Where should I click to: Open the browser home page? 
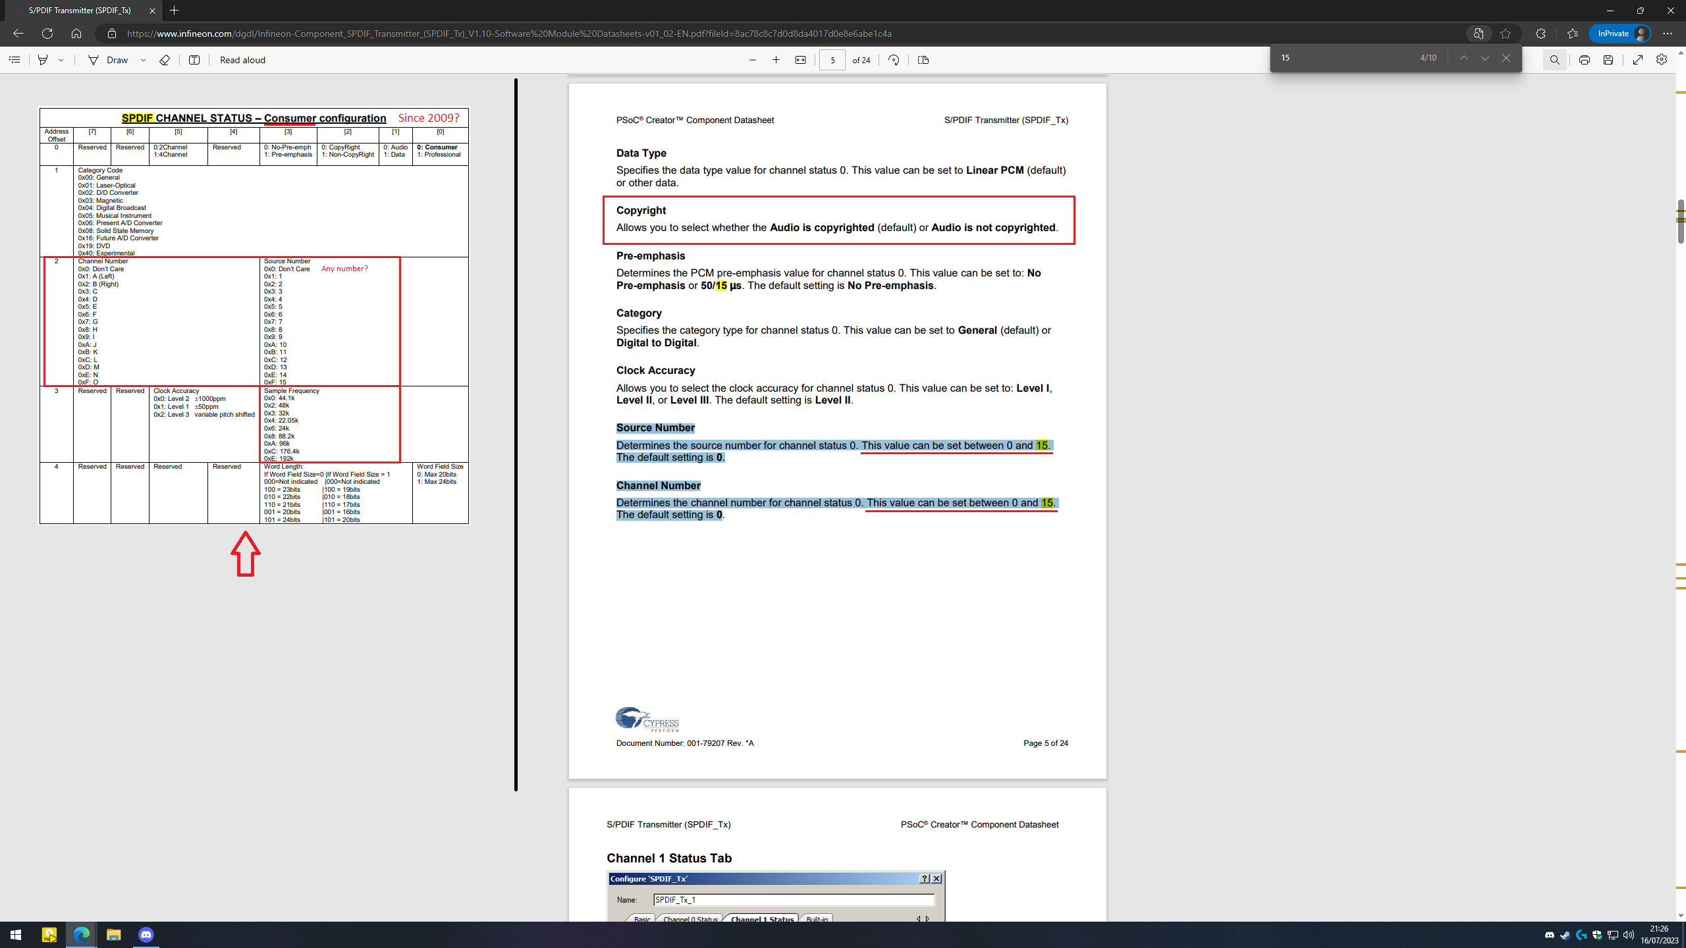(x=76, y=34)
